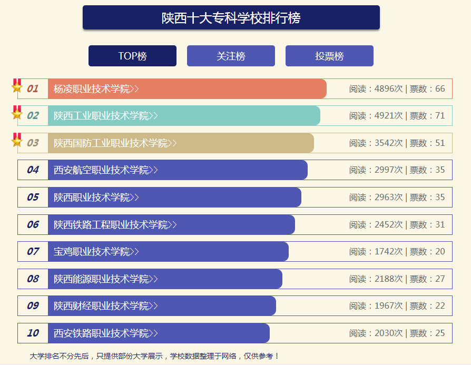
Task: Open 西安铁路职业技术学院 link
Action: point(105,333)
